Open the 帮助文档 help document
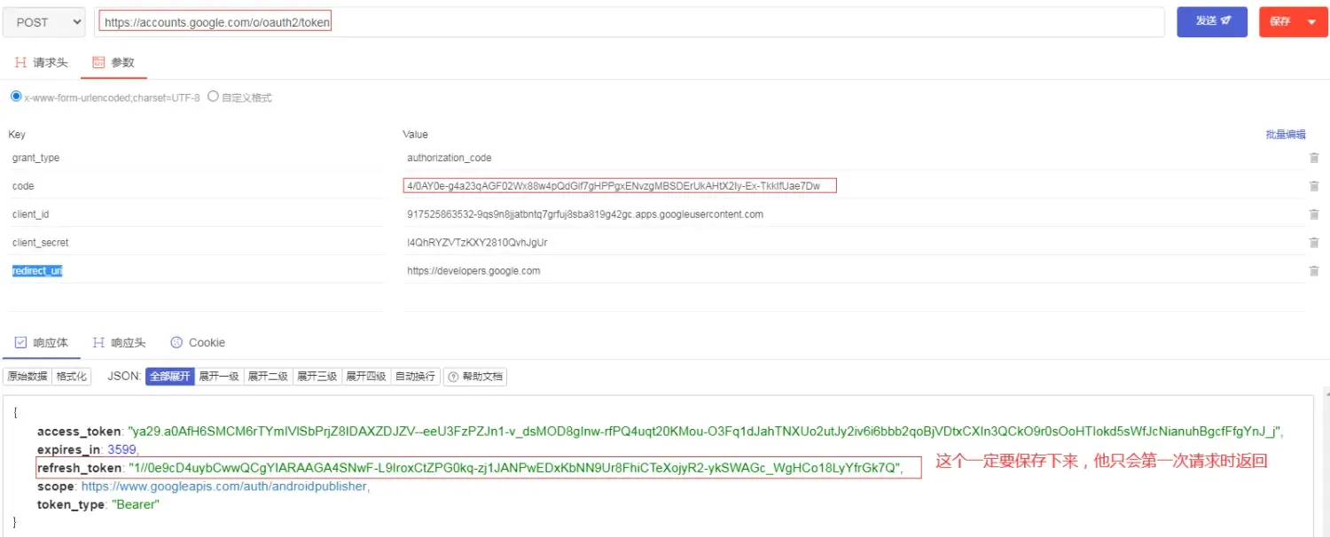The height and width of the screenshot is (537, 1330). 475,377
